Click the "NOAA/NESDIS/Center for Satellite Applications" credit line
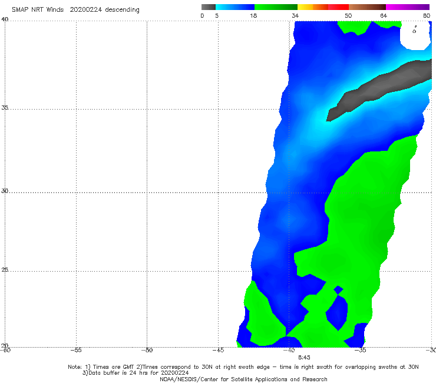 (x=243, y=379)
